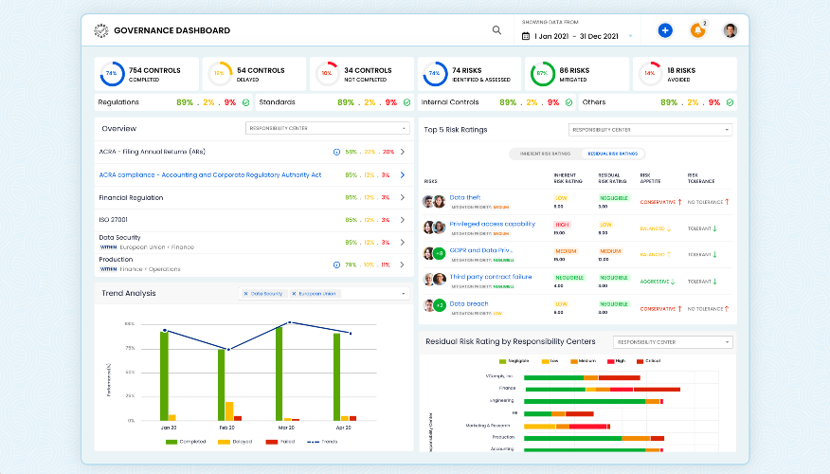Switch to Inherent Risk Ratings toggle
This screenshot has height=474, width=830.
pyautogui.click(x=545, y=154)
